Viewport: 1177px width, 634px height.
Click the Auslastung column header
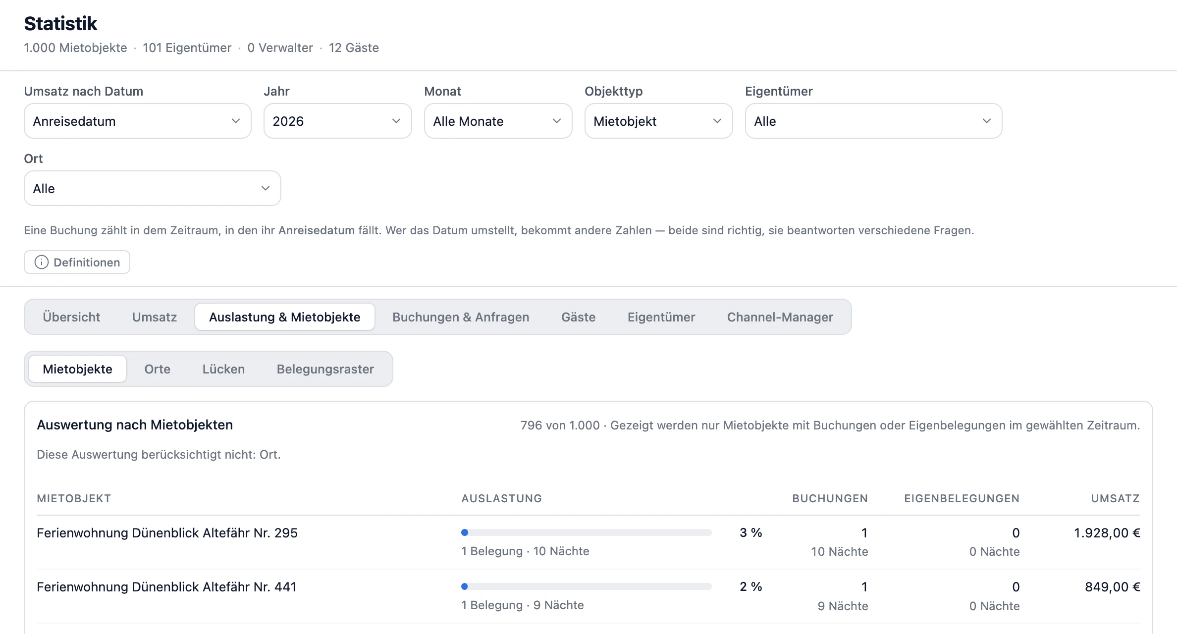tap(502, 498)
